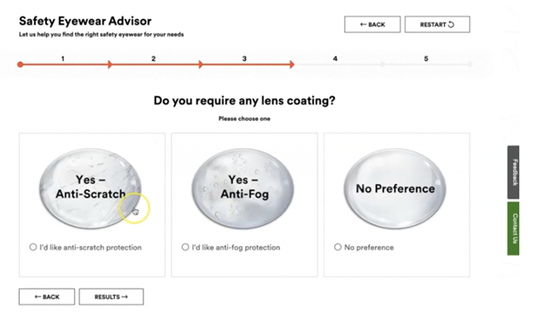
Task: Click the orange start dot of progress bar
Action: pyautogui.click(x=20, y=64)
